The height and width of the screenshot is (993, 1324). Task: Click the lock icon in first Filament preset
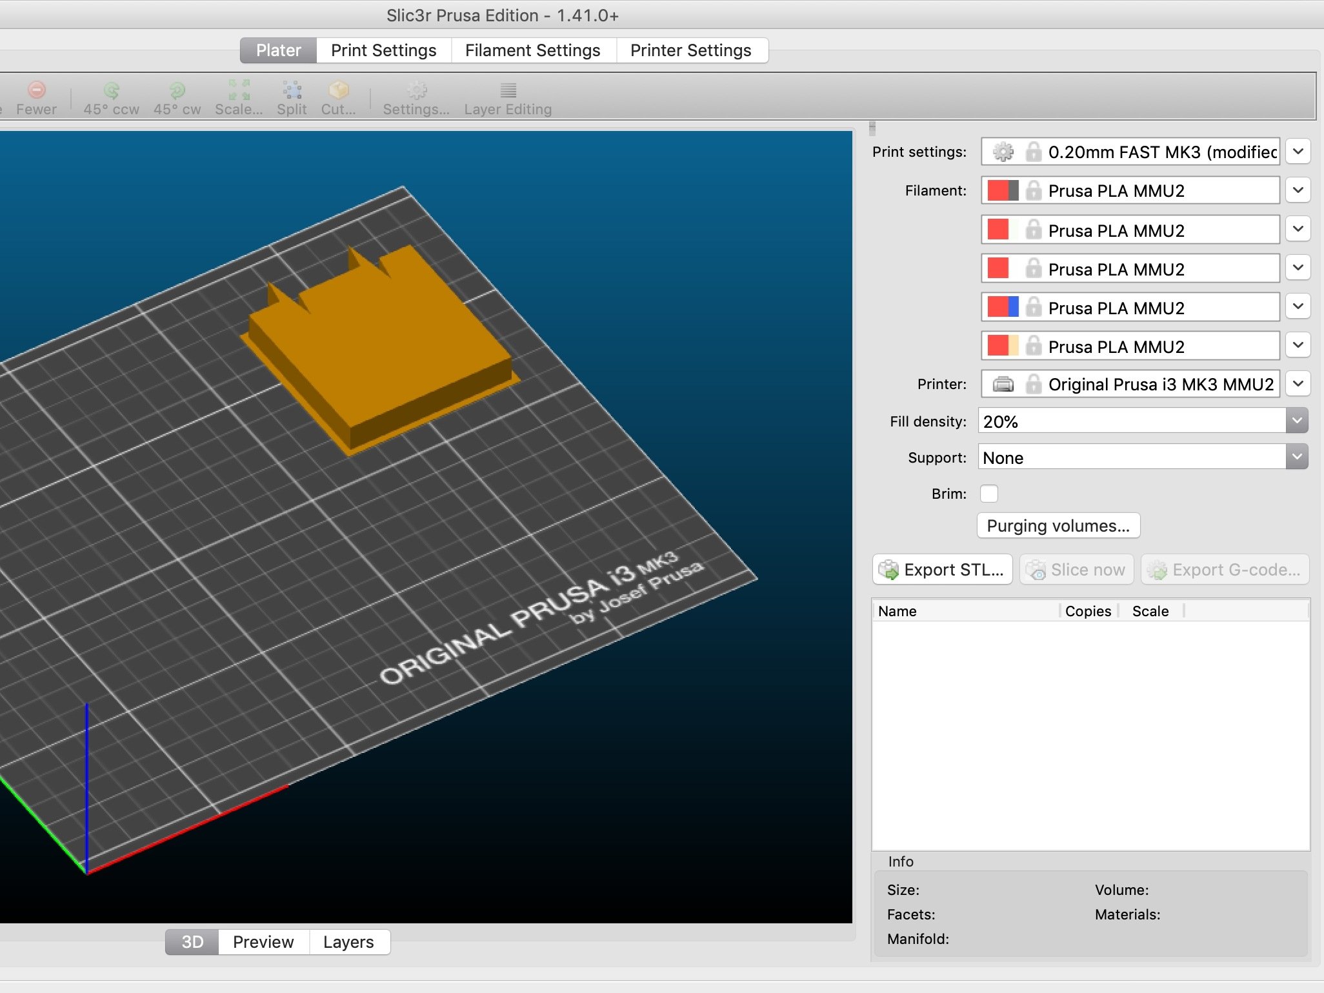tap(1034, 190)
